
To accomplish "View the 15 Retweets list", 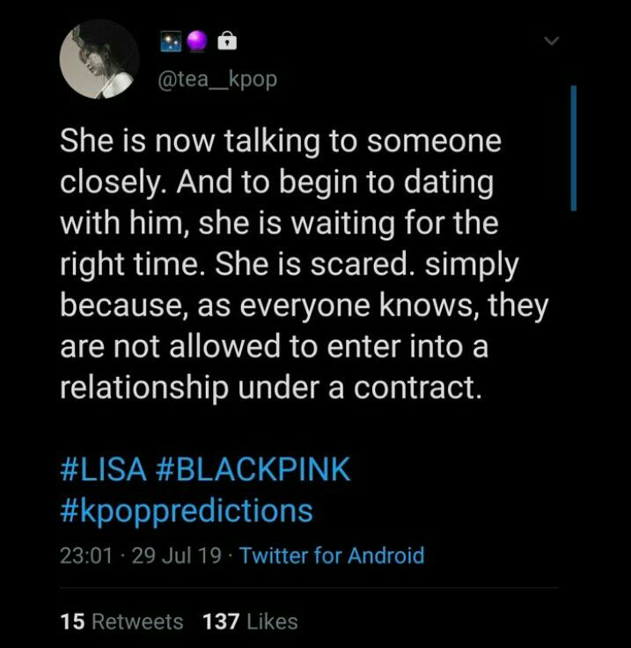I will (121, 622).
